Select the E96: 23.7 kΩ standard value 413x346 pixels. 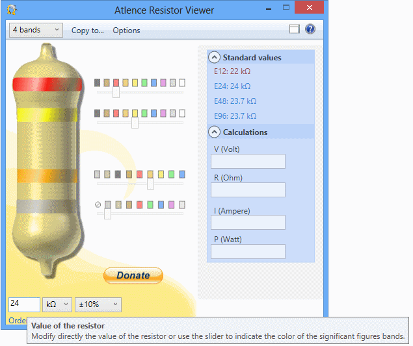[235, 116]
